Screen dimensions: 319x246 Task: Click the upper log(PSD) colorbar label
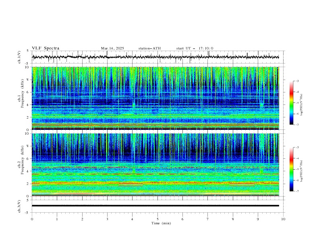(302, 105)
